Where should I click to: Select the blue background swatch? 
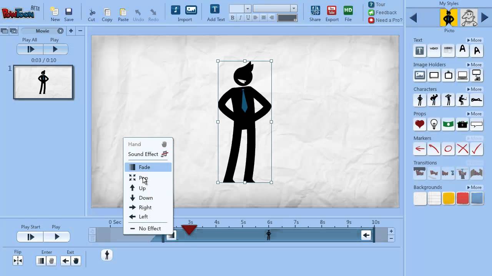click(477, 198)
